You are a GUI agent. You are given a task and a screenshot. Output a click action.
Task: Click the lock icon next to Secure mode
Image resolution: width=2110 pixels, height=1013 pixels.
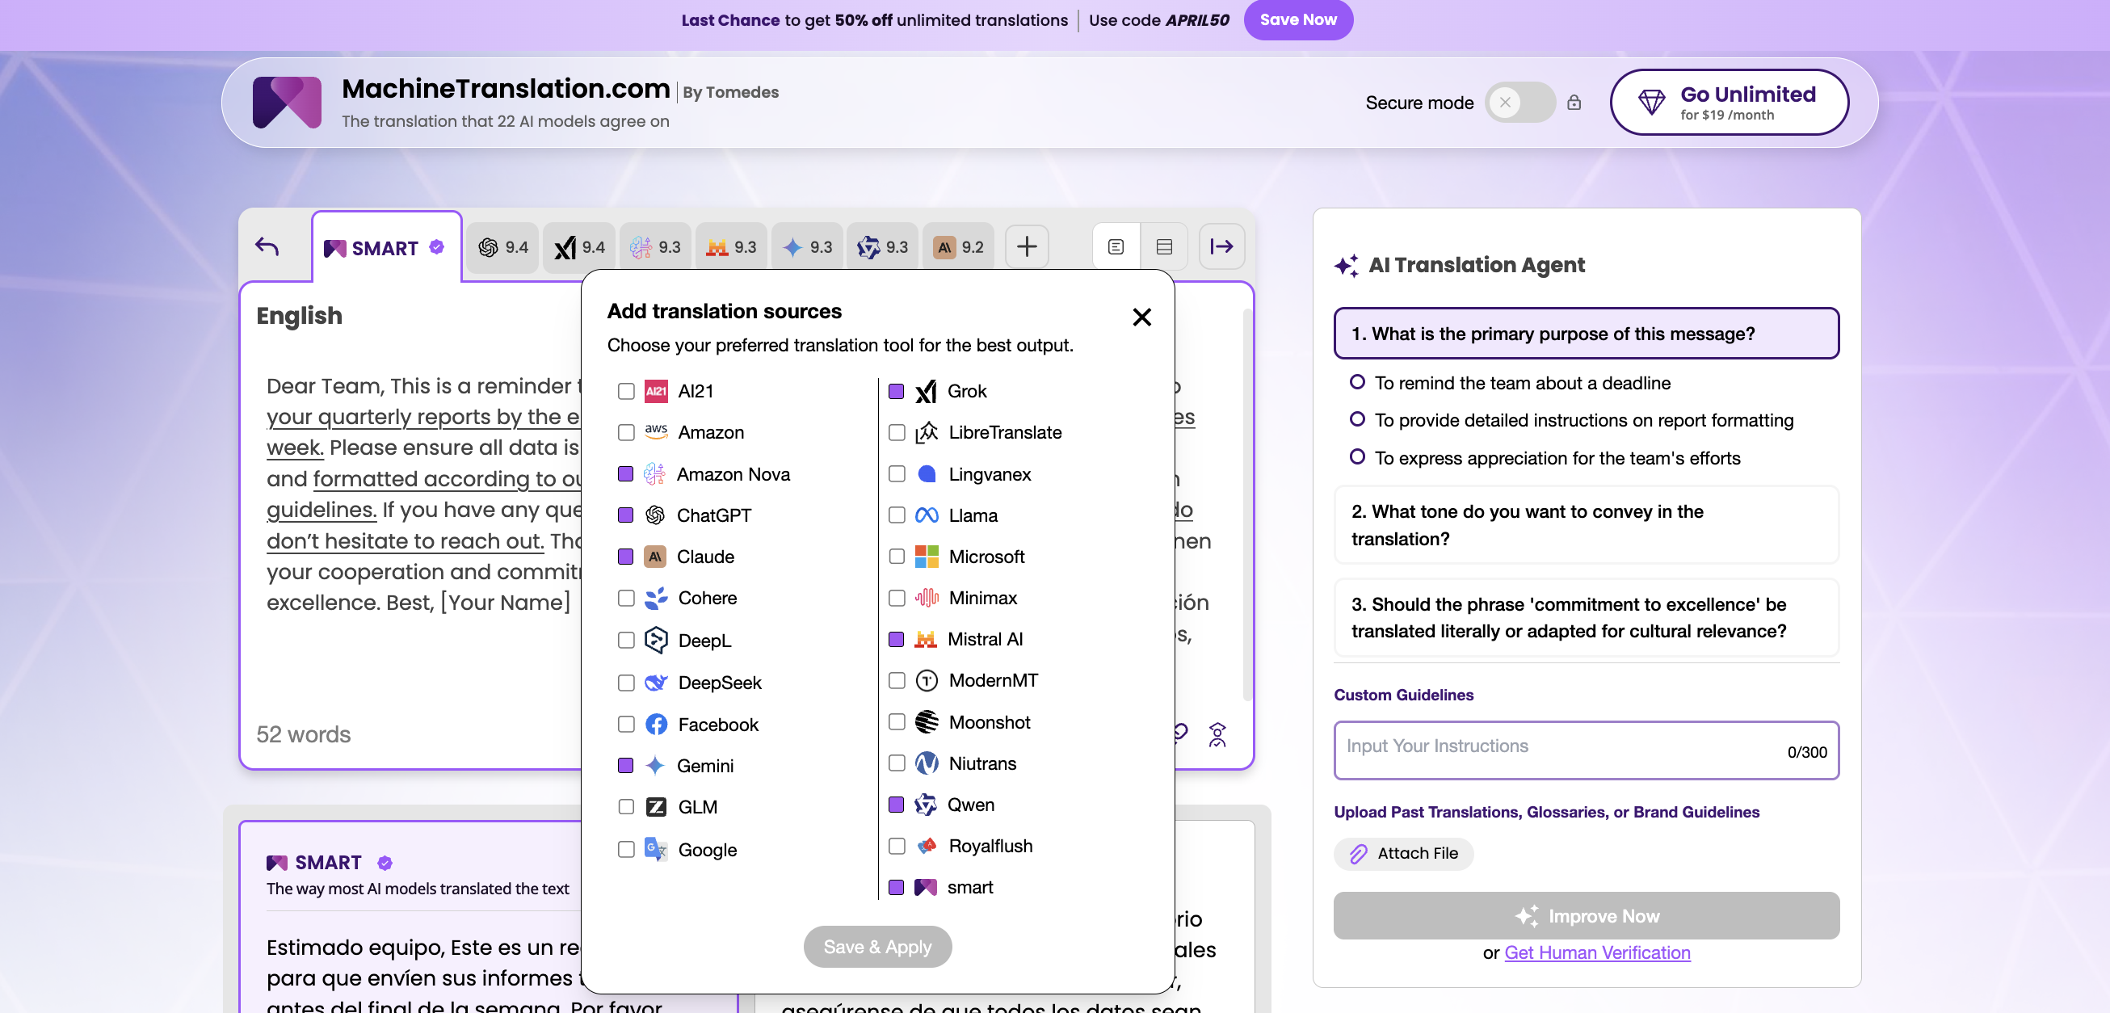point(1574,103)
